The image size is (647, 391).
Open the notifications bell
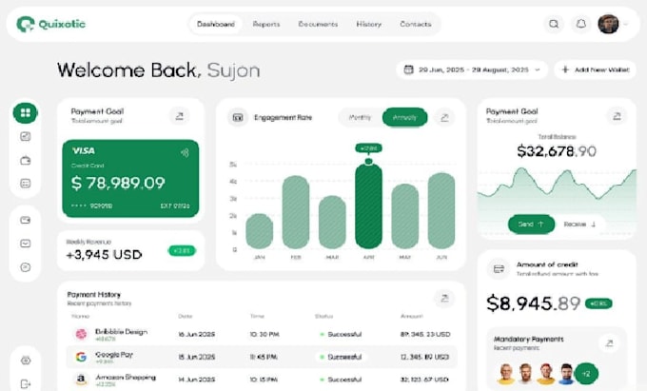581,24
